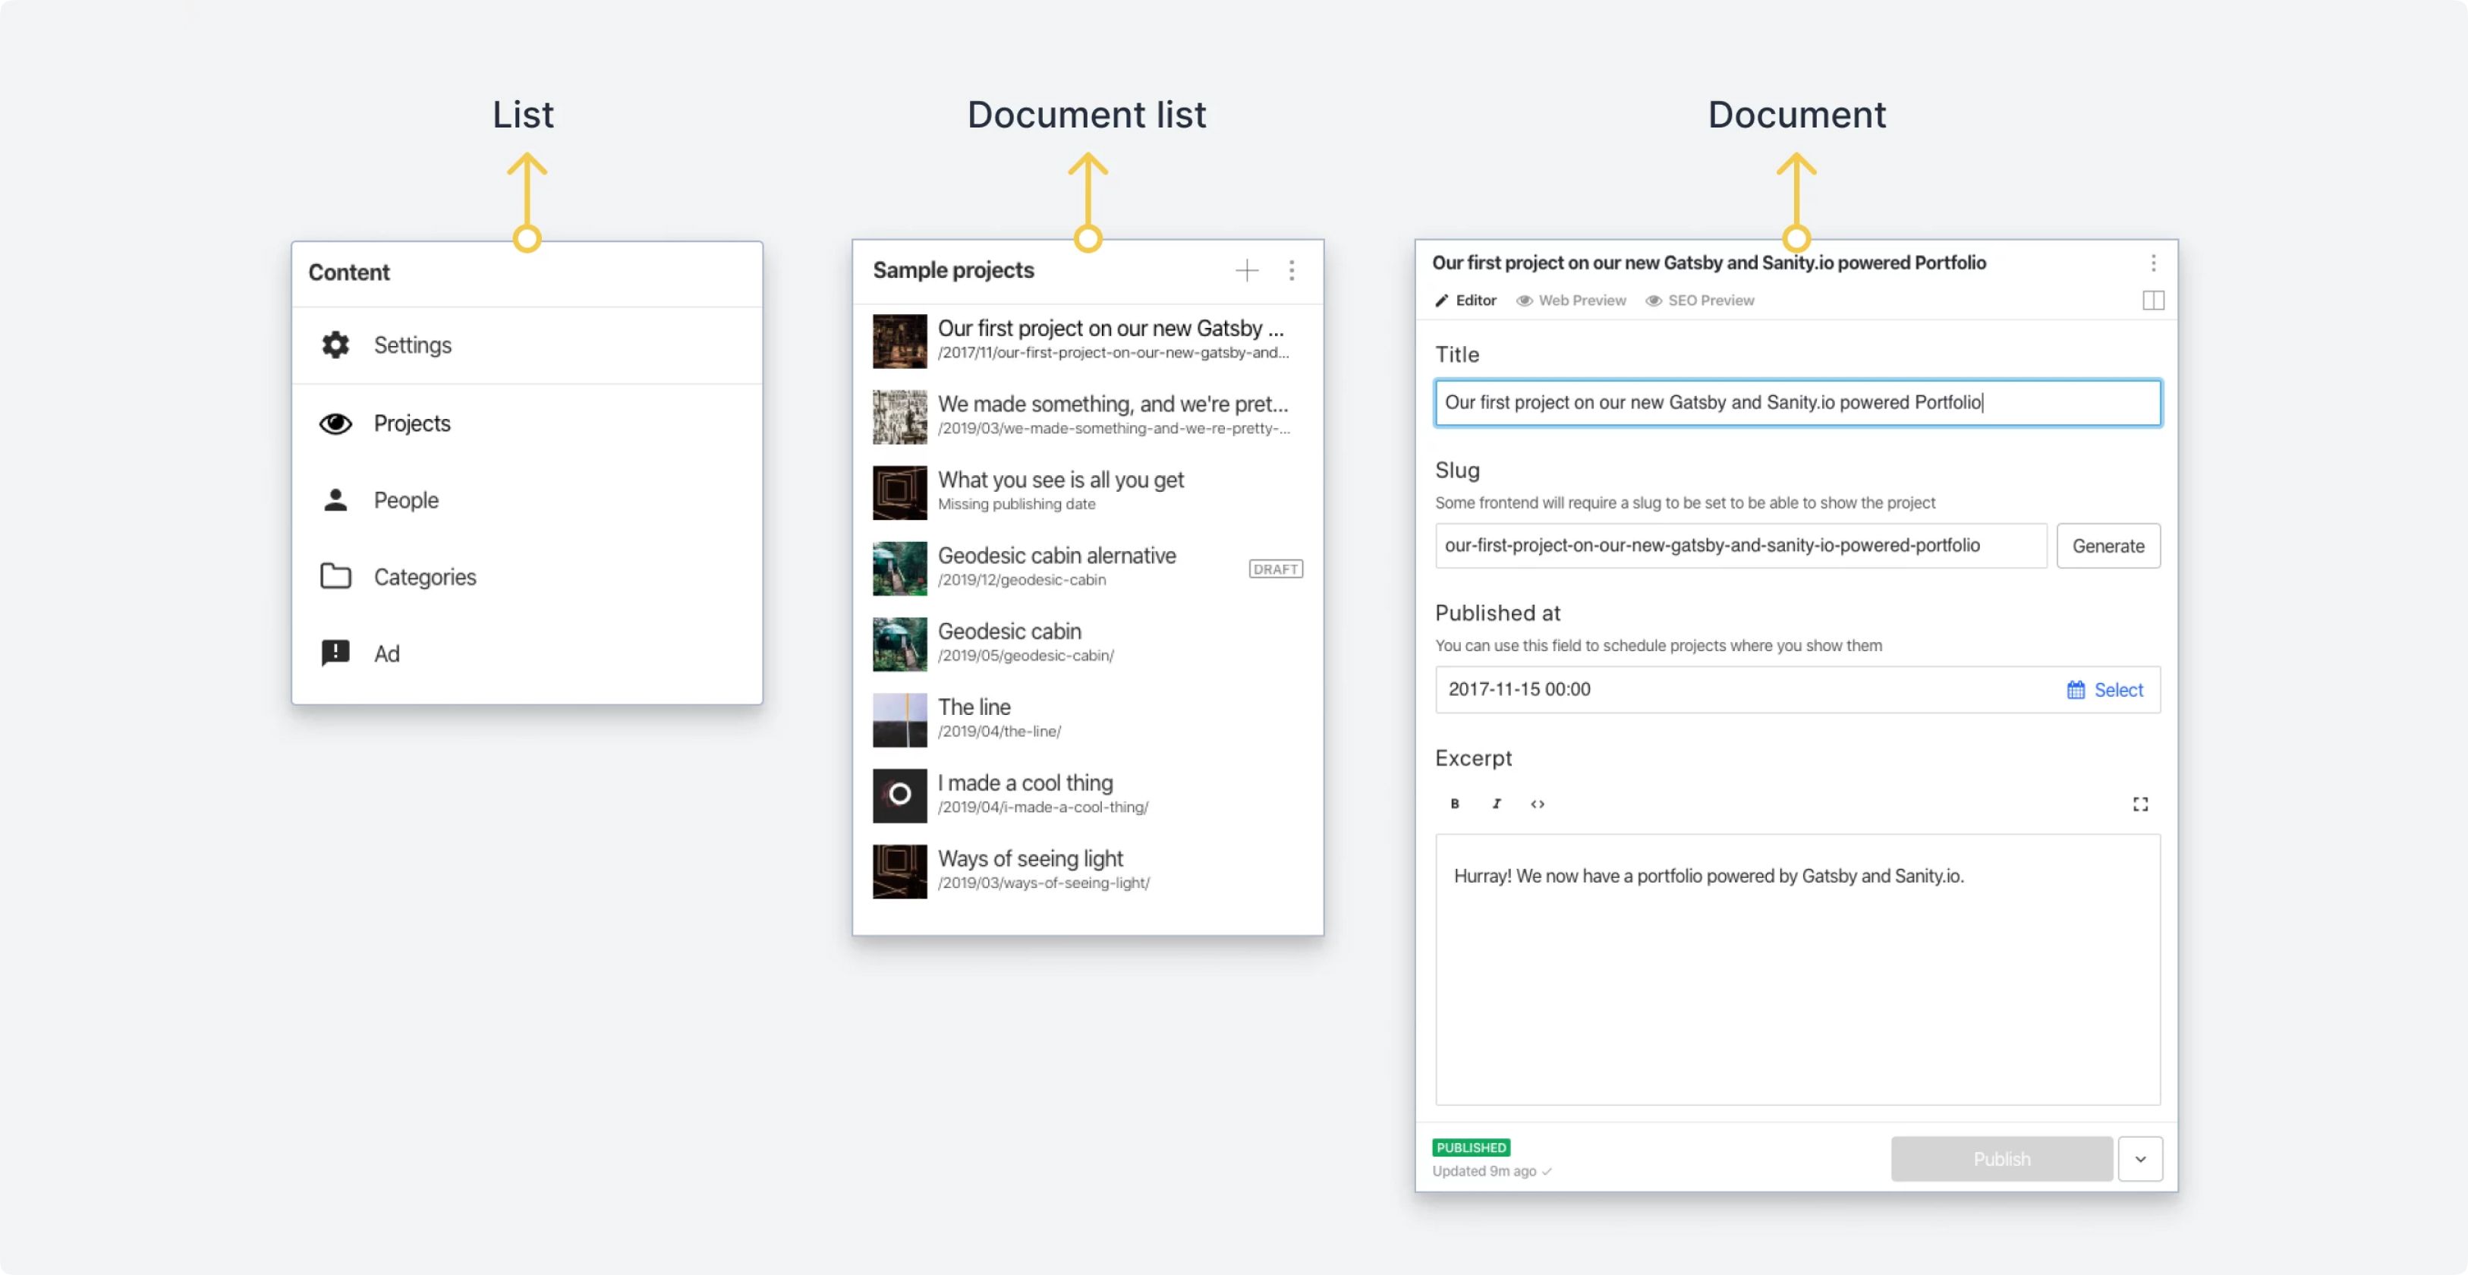The width and height of the screenshot is (2468, 1275).
Task: Toggle bold formatting in Excerpt
Action: tap(1454, 804)
